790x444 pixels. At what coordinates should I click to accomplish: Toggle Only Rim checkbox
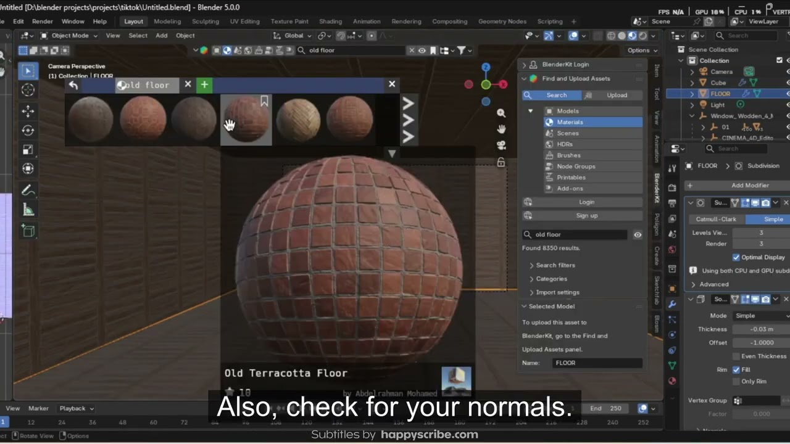tap(736, 382)
